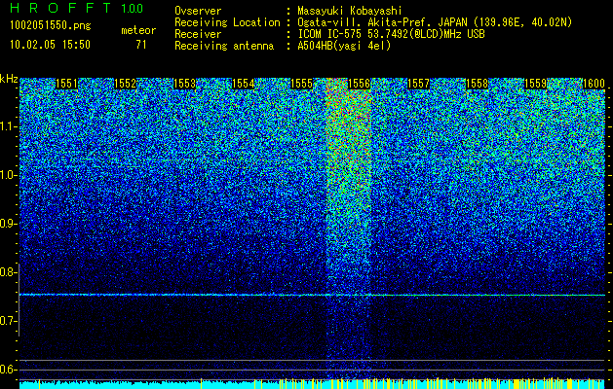Screen dimensions: 613x389
Task: Click the 1557 time marker label
Action: (418, 84)
